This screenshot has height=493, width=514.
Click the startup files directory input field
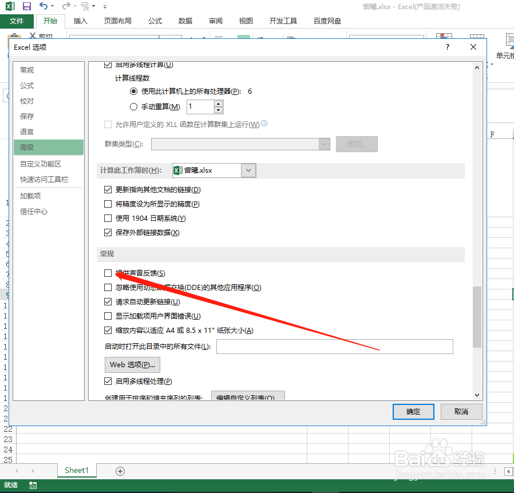334,347
